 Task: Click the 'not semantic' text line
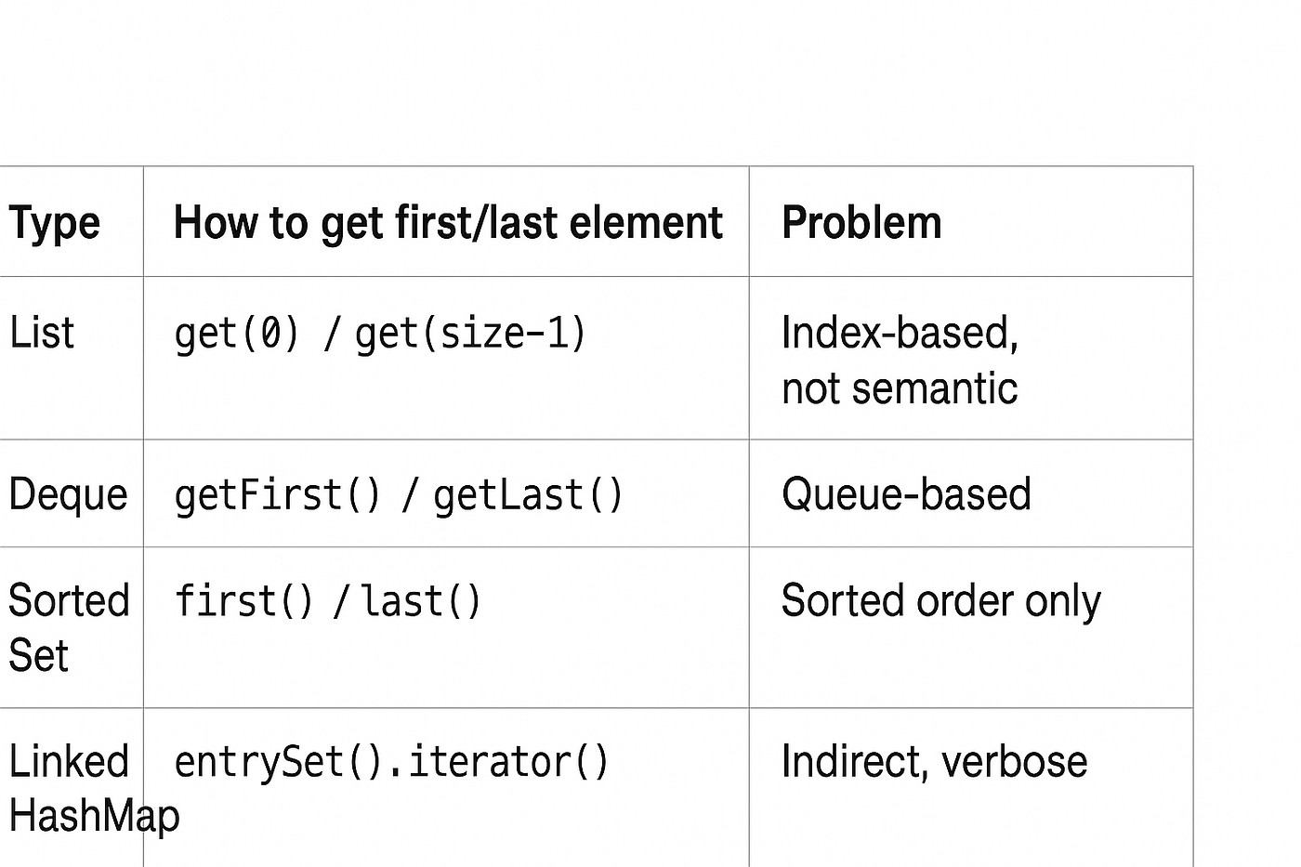pyautogui.click(x=899, y=388)
